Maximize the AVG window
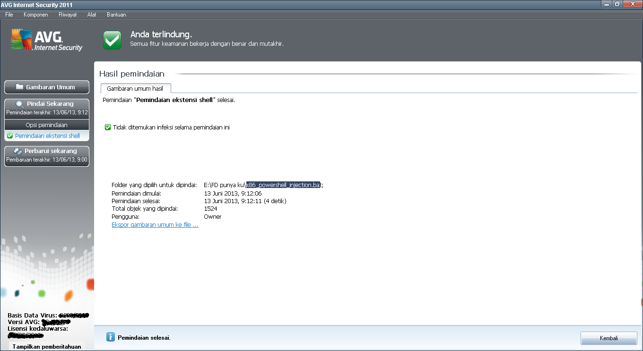 (617, 4)
